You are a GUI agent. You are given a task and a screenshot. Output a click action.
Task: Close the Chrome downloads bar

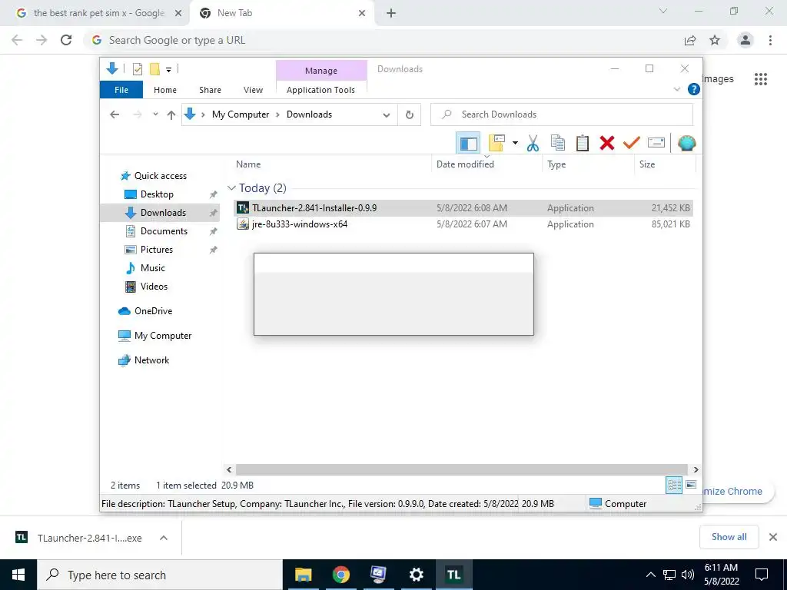pos(773,537)
